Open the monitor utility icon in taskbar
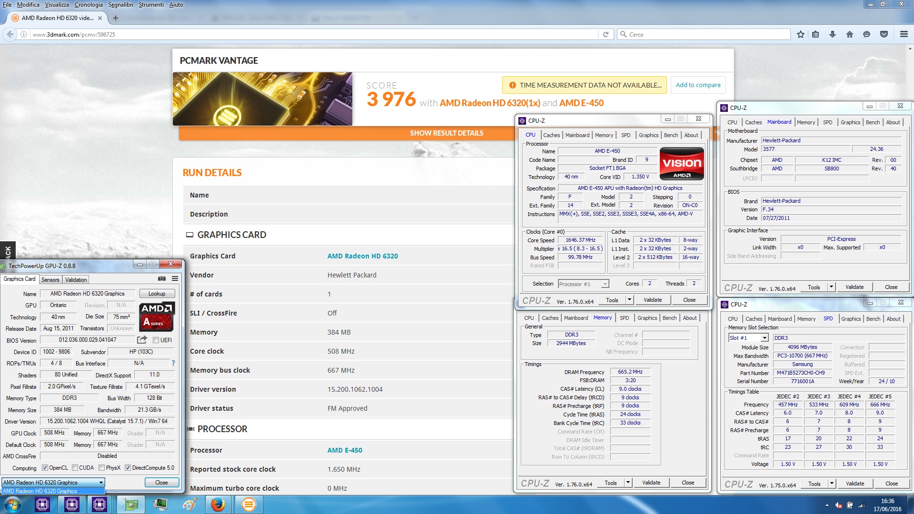Screen dimensions: 914x514 pyautogui.click(x=160, y=504)
